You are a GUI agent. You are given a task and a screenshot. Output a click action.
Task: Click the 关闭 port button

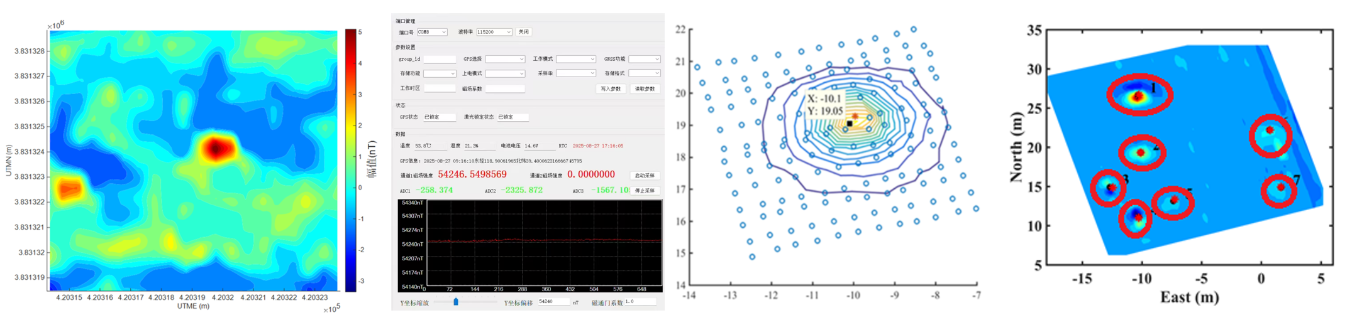[523, 32]
